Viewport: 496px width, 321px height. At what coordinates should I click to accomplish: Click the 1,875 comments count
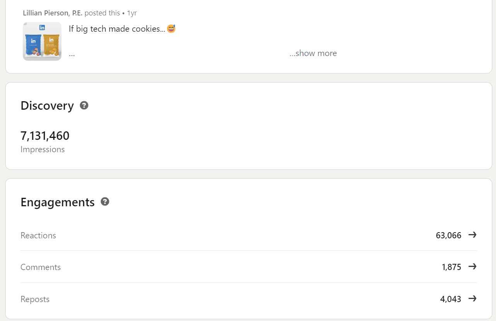coord(452,267)
